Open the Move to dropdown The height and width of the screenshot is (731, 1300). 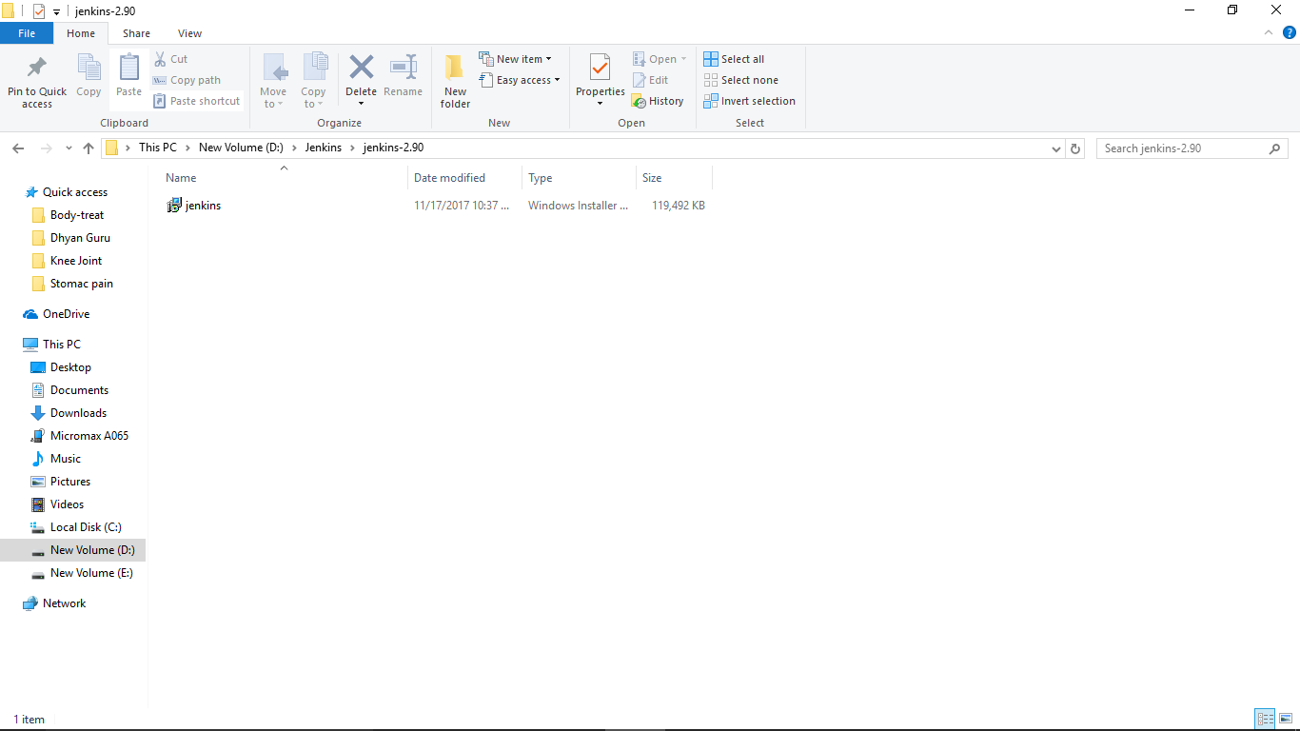coord(273,79)
